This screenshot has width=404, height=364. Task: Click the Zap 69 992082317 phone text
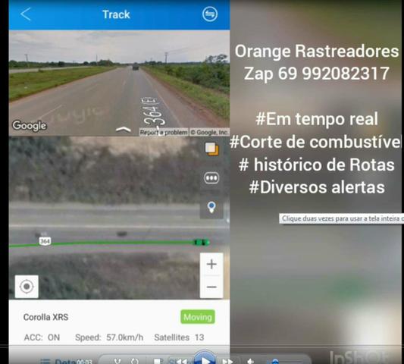point(316,74)
